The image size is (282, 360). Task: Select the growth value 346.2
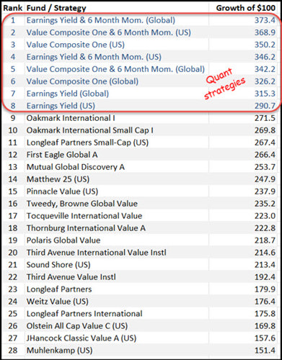265,57
